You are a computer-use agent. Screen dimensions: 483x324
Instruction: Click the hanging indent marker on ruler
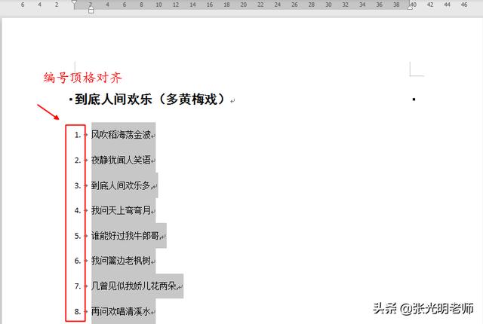tap(91, 9)
